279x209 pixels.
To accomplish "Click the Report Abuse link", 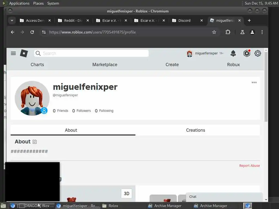I will pyautogui.click(x=250, y=166).
